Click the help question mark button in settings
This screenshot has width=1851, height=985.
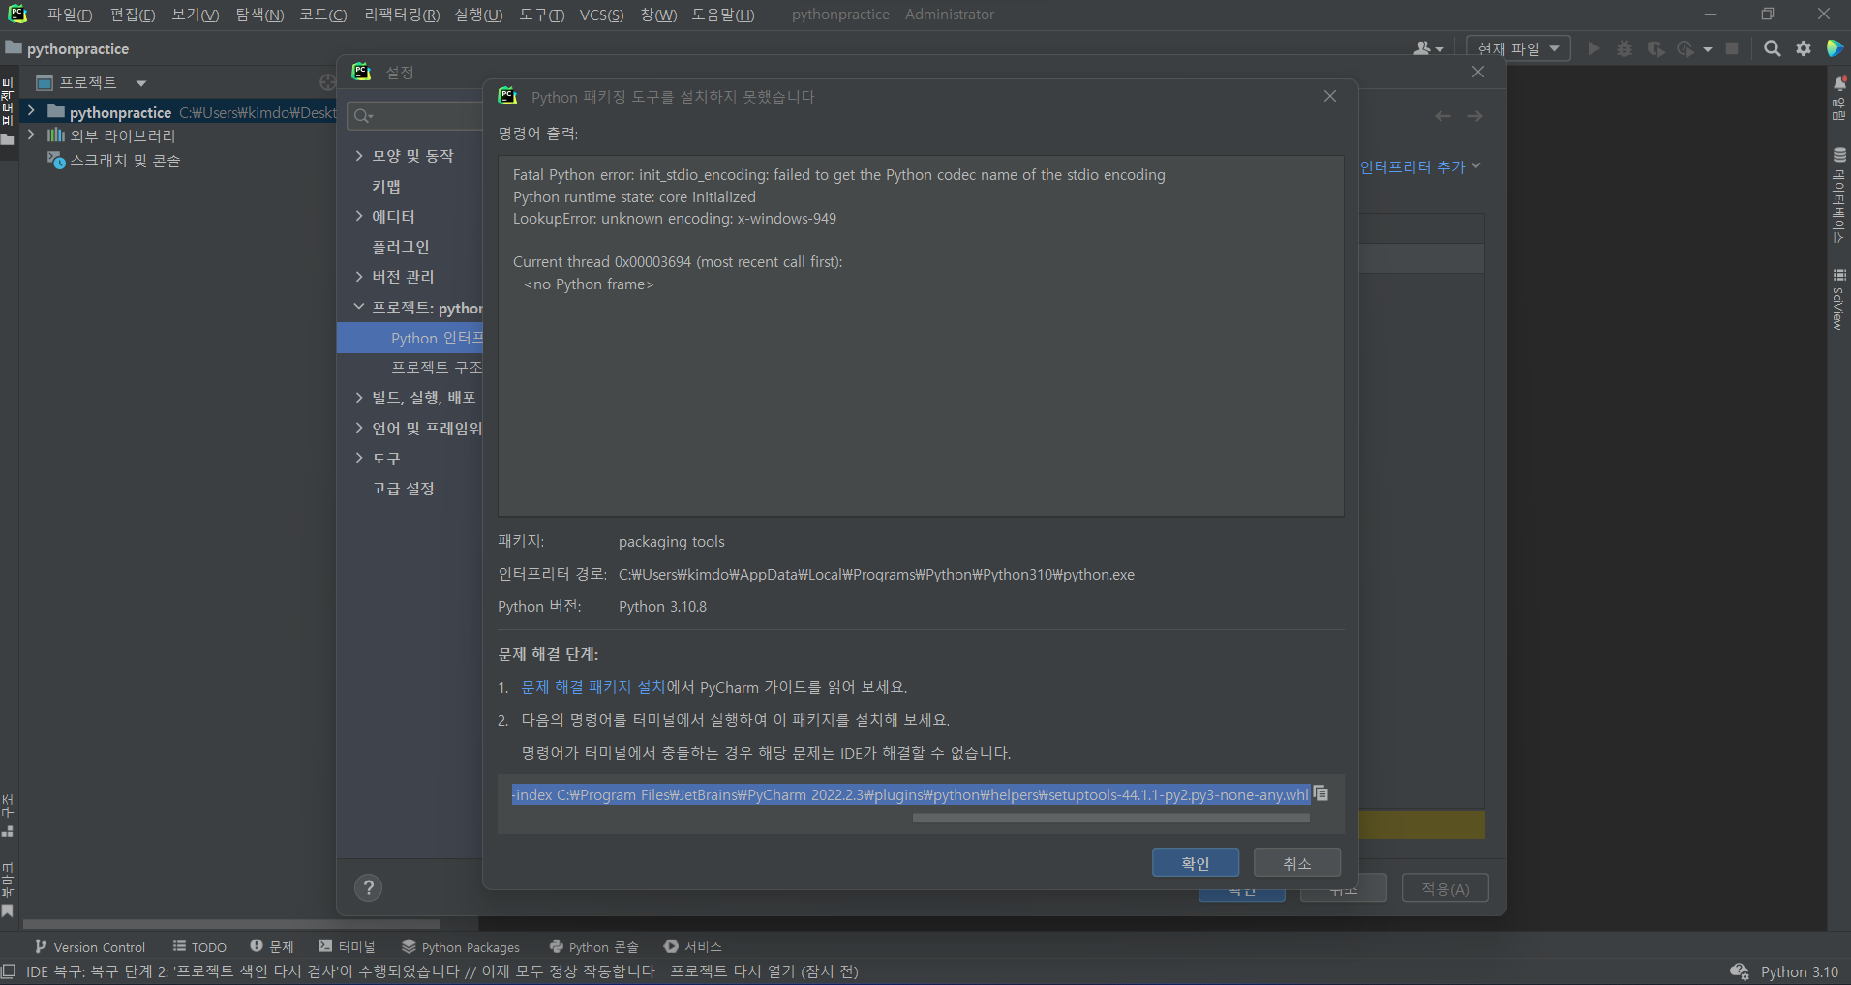coord(369,888)
